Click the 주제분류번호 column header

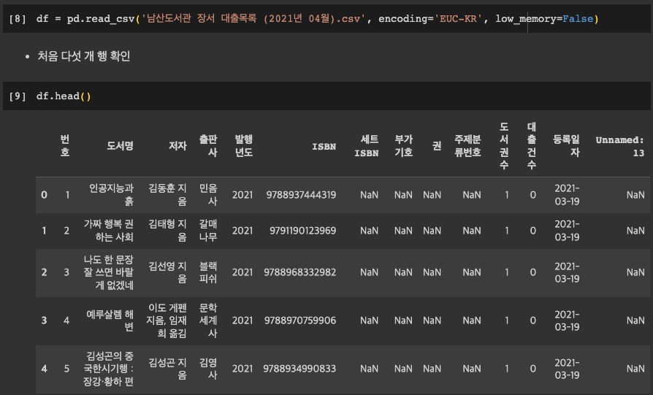point(467,146)
